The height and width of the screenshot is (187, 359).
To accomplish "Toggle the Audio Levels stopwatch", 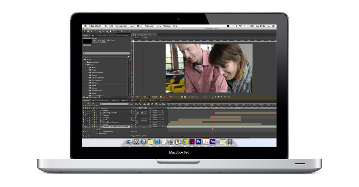I will pos(99,131).
